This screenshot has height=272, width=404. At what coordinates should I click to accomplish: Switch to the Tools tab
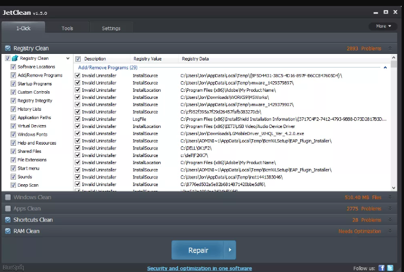click(x=67, y=28)
